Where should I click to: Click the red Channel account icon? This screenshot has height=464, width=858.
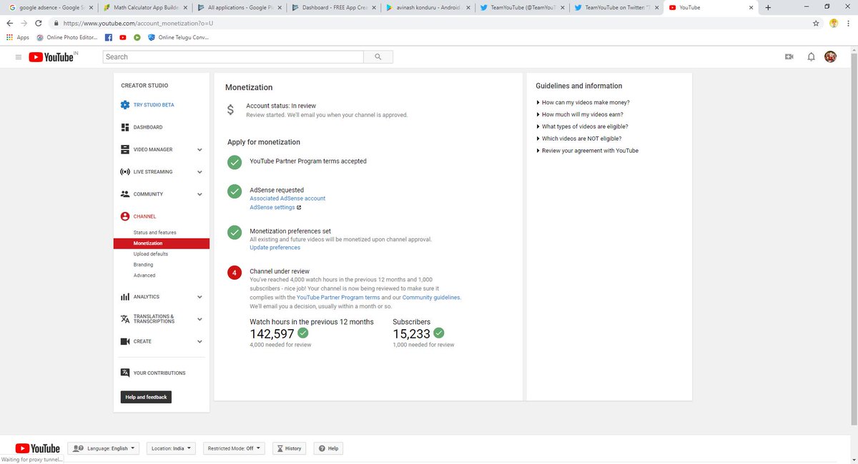point(125,216)
